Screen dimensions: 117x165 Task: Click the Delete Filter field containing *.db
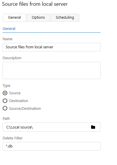pyautogui.click(x=52, y=146)
